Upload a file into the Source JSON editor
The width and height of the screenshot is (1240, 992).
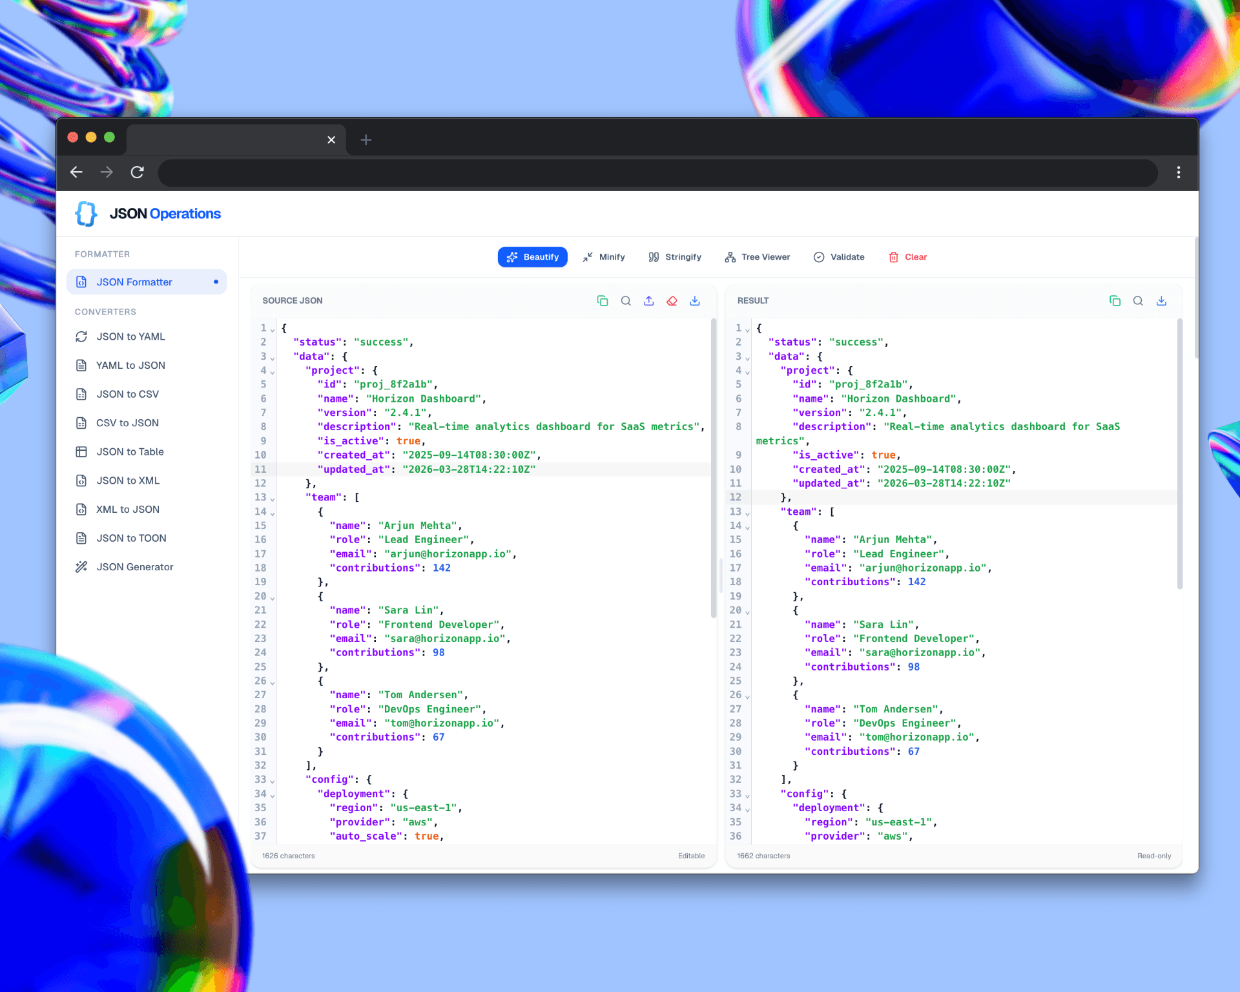(x=649, y=301)
